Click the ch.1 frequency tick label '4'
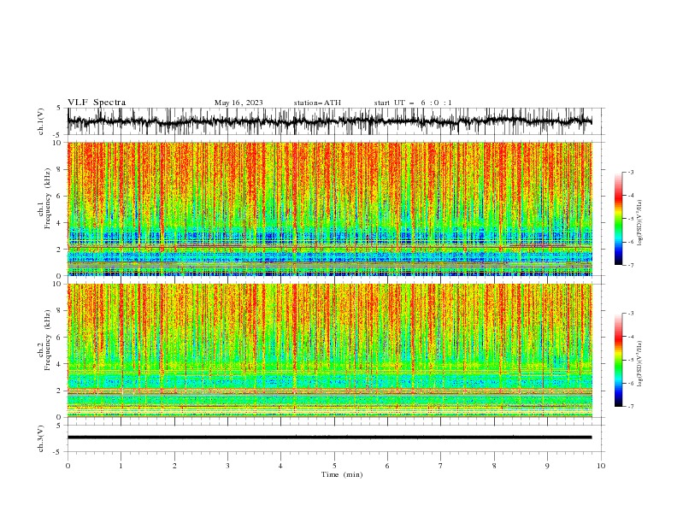The width and height of the screenshot is (677, 523). click(x=60, y=223)
